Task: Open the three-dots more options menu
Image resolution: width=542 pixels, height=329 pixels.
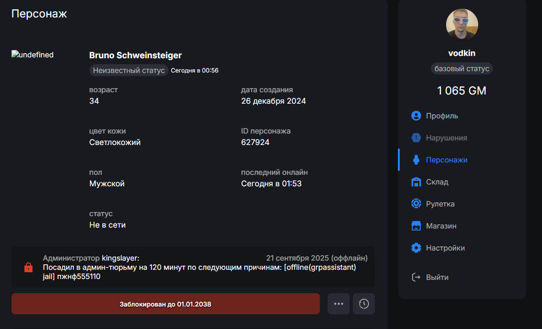Action: click(x=339, y=304)
